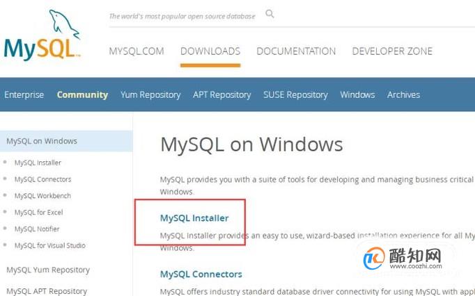This screenshot has width=475, height=296.
Task: Click the search magnifier icon
Action: [270, 14]
